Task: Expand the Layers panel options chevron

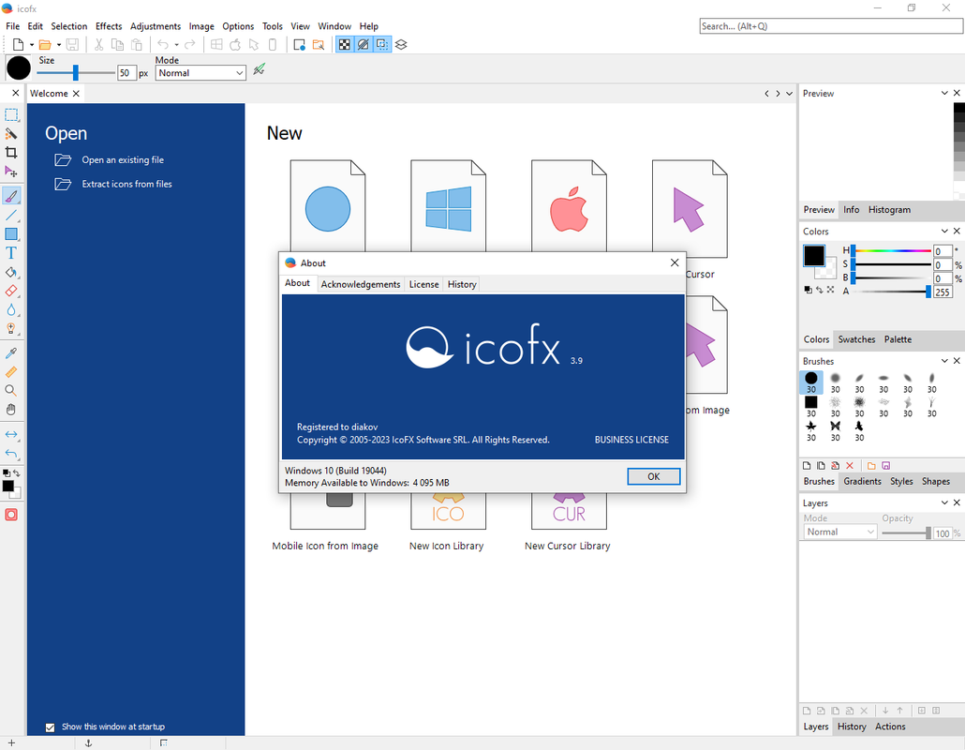Action: pyautogui.click(x=944, y=502)
